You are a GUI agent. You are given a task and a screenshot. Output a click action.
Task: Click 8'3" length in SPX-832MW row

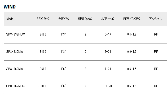(x=63, y=51)
